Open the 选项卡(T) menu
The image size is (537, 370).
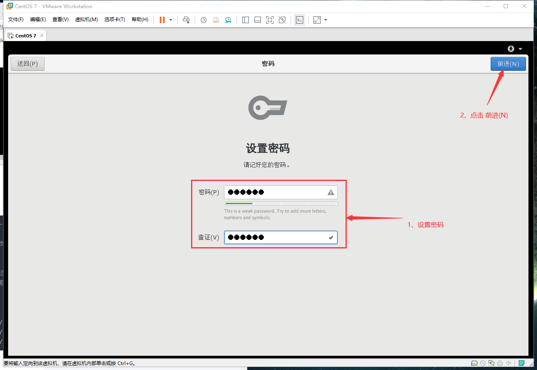[115, 20]
